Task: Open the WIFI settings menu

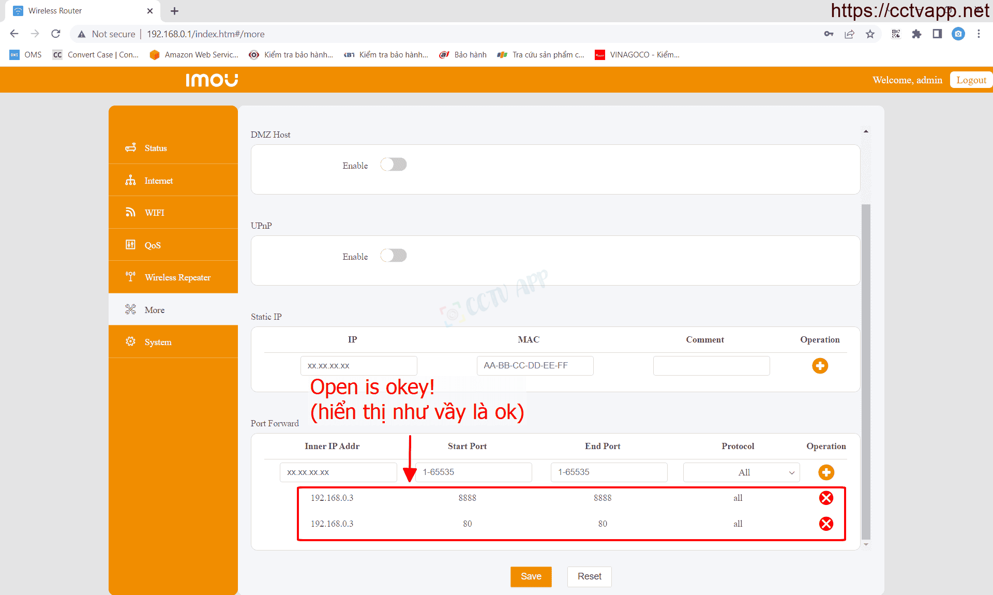Action: [154, 213]
